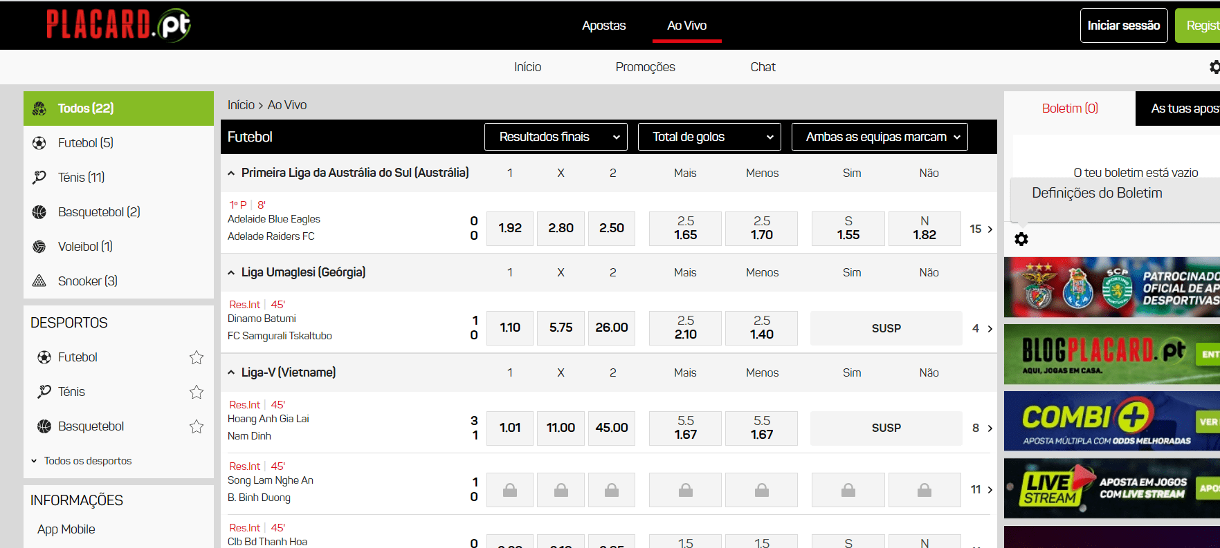Image resolution: width=1220 pixels, height=548 pixels.
Task: Open the gear icon beside the Chat tab
Action: pyautogui.click(x=1214, y=67)
